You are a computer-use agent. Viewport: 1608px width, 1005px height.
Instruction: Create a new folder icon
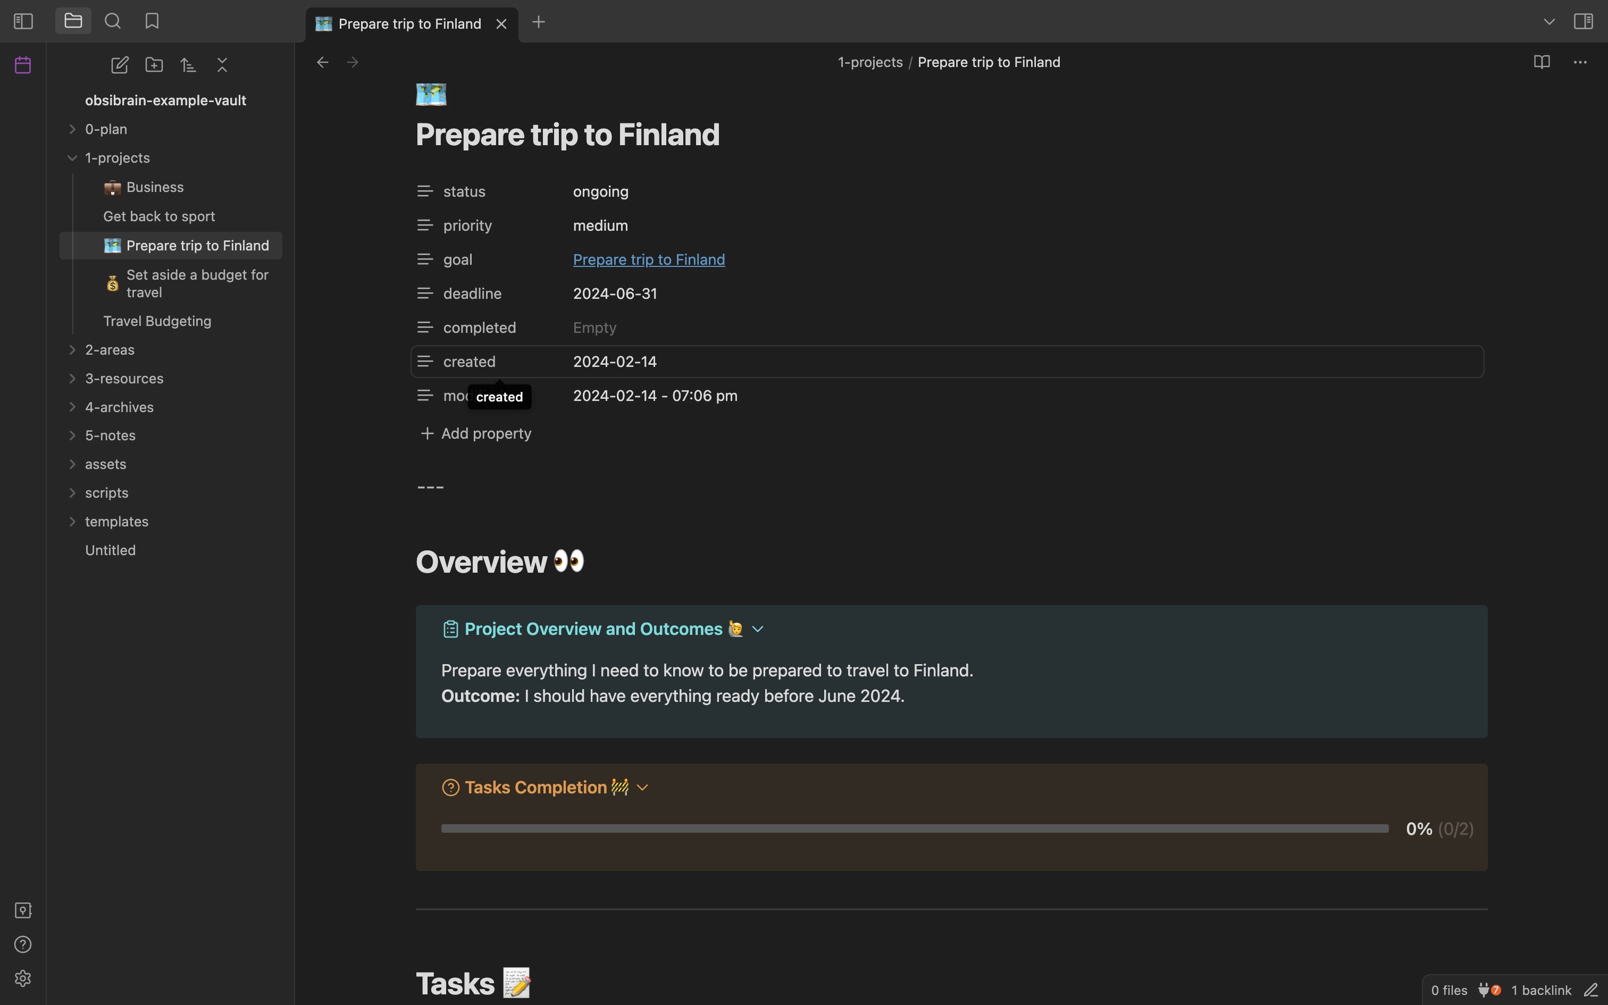[154, 65]
